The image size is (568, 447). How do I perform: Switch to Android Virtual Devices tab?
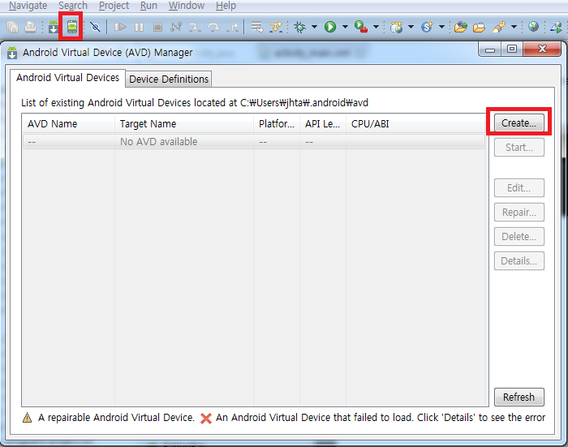coord(67,78)
